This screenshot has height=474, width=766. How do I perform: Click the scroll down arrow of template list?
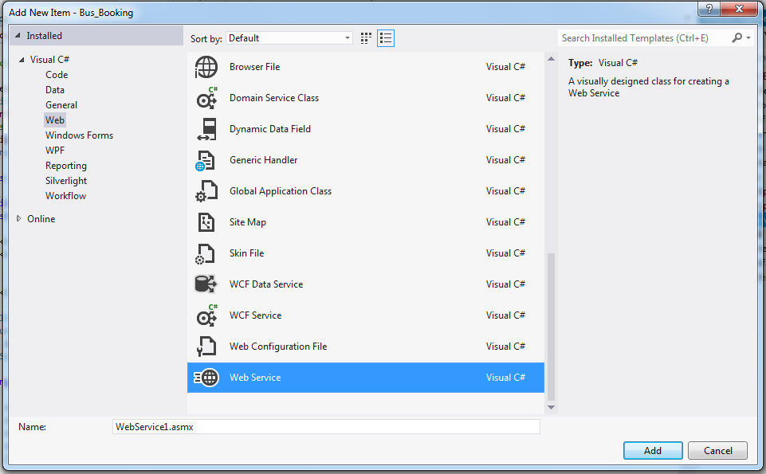coord(551,407)
